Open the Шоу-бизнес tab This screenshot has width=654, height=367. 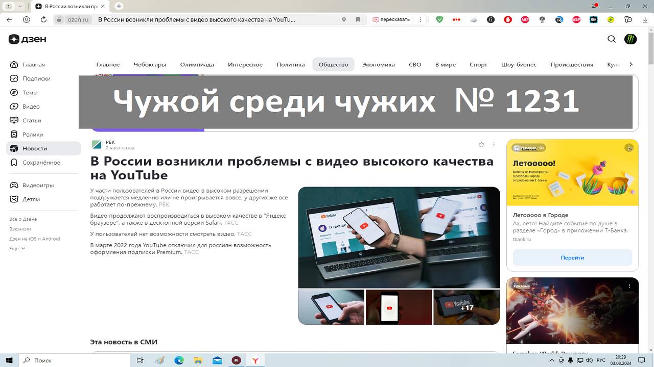tap(519, 65)
